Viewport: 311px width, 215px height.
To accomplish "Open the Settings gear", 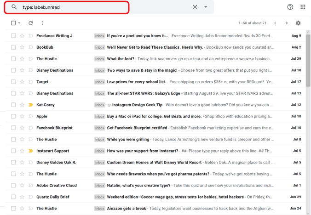I will [x=298, y=23].
